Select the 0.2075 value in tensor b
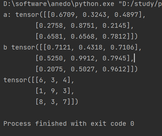The height and width of the screenshot is (136, 162). click(51, 69)
